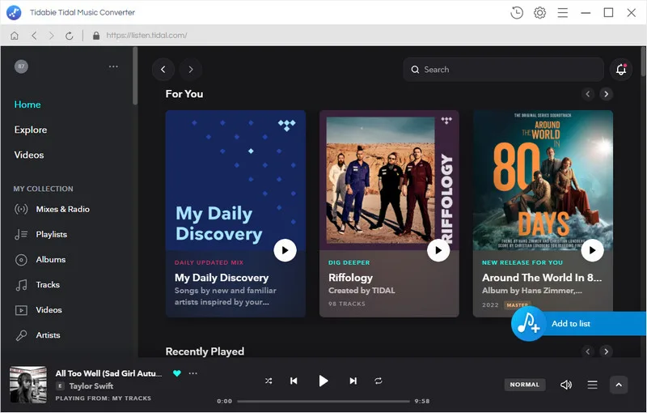Open conversion history clock icon
This screenshot has height=413, width=647.
tap(517, 13)
